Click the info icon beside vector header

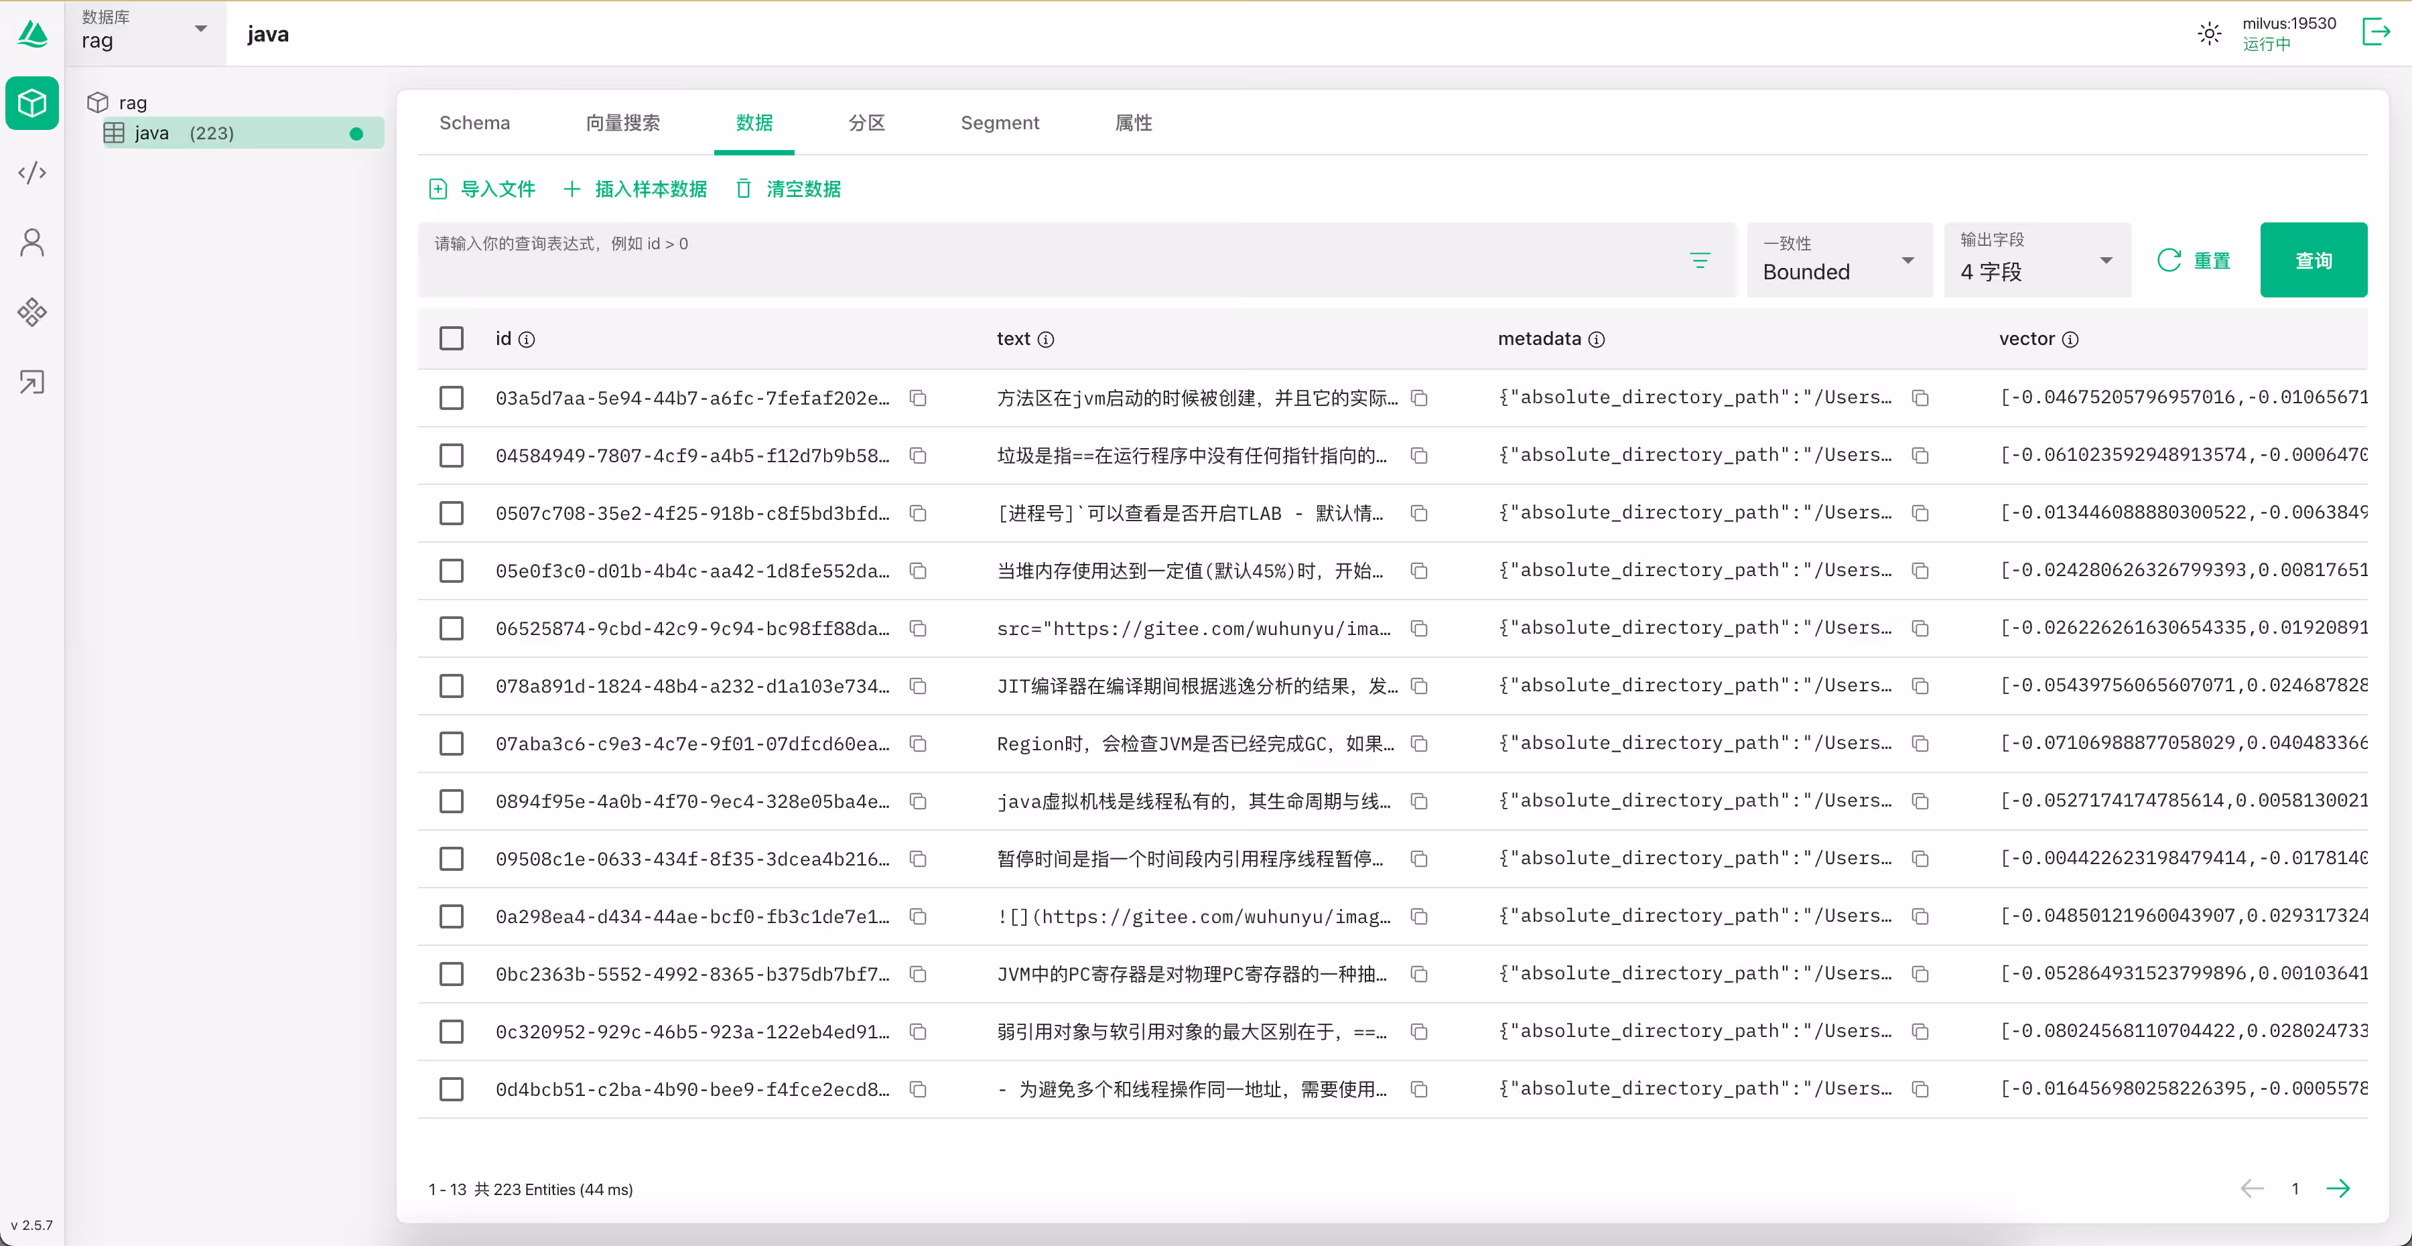tap(2070, 339)
